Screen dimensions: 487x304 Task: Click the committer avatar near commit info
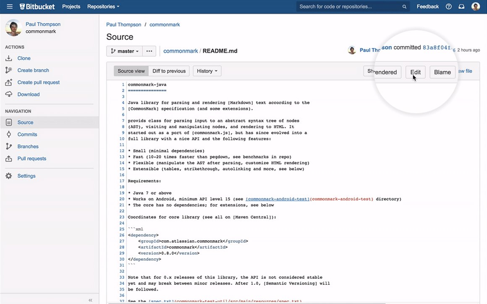click(352, 50)
